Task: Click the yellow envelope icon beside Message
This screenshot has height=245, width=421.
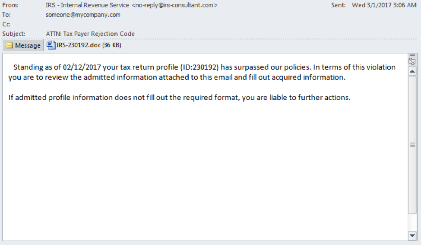Action: (9, 45)
